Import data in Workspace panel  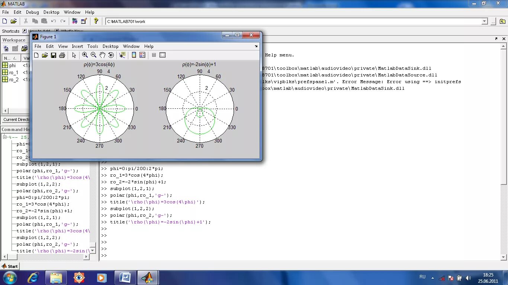click(24, 48)
